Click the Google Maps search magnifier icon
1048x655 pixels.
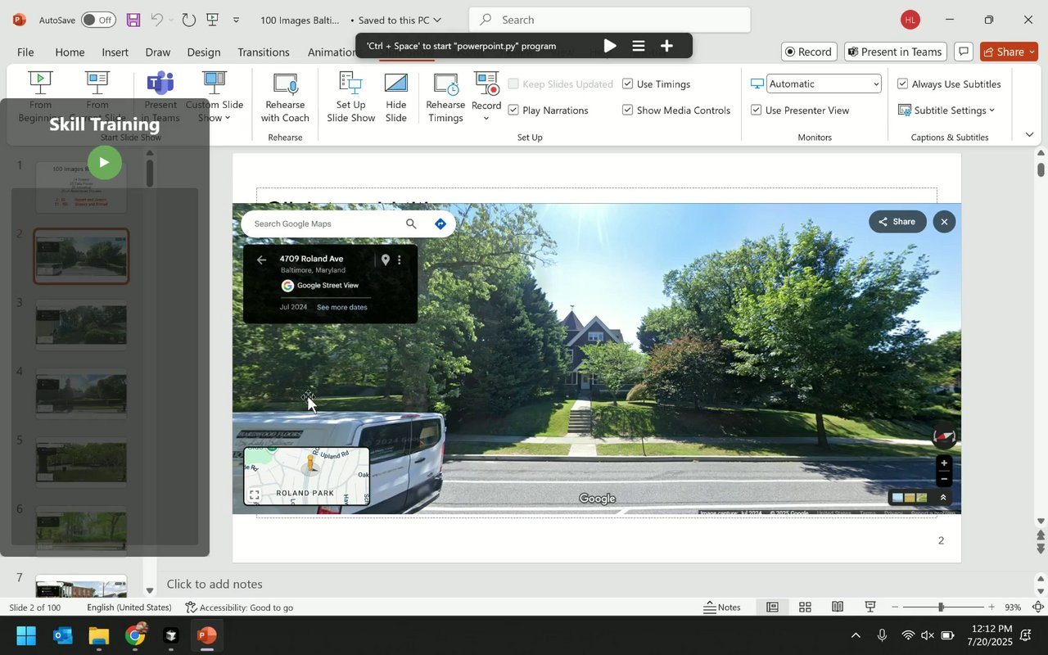[x=411, y=224]
